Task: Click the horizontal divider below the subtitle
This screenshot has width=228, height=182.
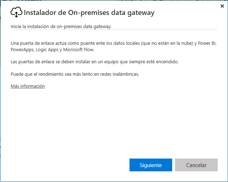Action: (x=114, y=30)
